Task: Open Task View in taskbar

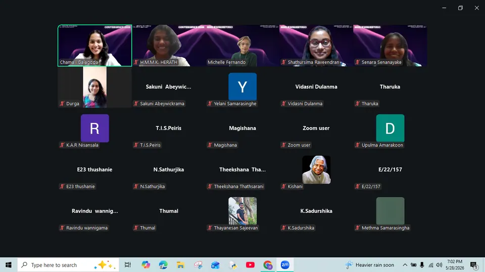Action: click(127, 265)
